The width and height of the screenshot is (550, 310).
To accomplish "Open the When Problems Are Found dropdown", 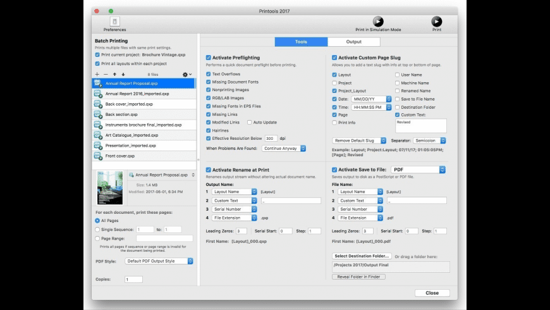I will coord(284,148).
